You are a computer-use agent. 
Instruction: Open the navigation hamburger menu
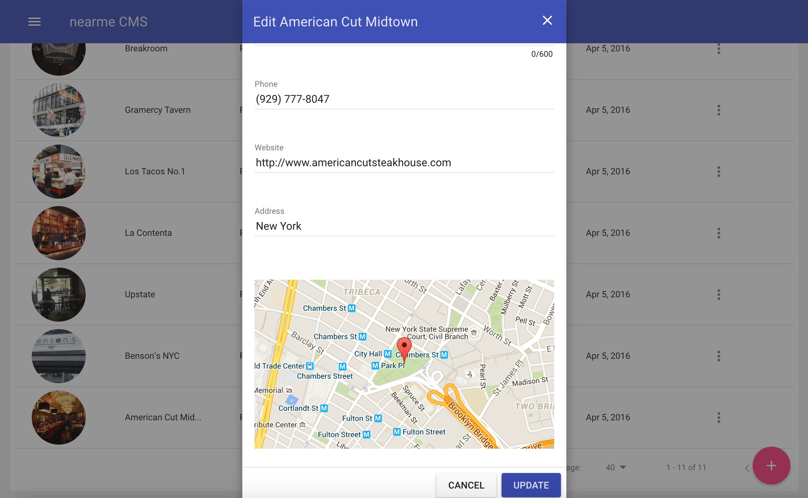click(x=34, y=22)
